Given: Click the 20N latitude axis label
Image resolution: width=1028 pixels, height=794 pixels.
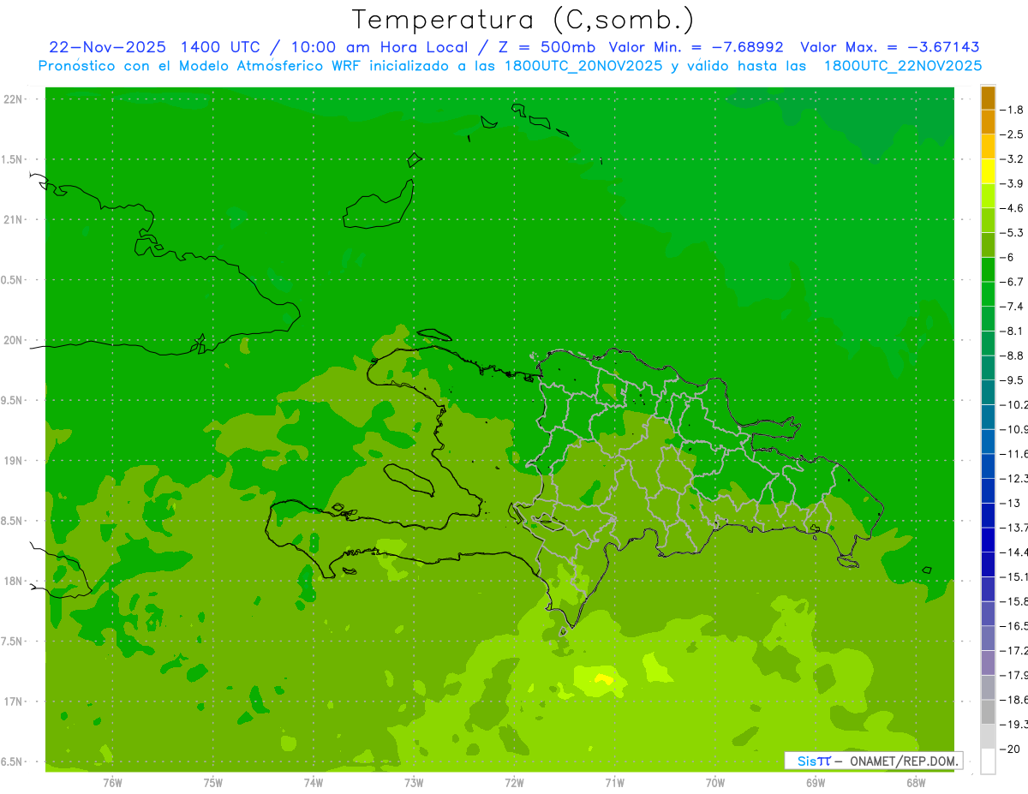Looking at the screenshot, I should point(15,340).
